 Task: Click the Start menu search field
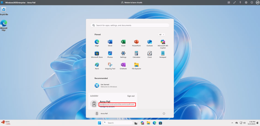click(x=130, y=25)
